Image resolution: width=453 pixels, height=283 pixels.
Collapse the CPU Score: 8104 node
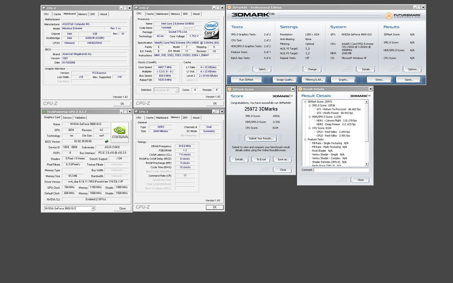point(309,128)
